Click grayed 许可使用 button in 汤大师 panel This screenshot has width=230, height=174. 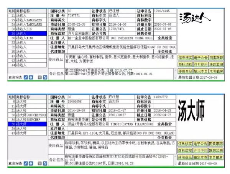pyautogui.click(x=200, y=150)
